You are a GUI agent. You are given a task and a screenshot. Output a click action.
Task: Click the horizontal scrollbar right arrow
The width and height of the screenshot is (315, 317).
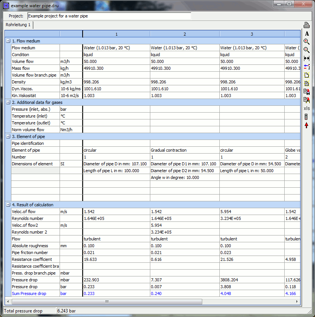point(297,301)
